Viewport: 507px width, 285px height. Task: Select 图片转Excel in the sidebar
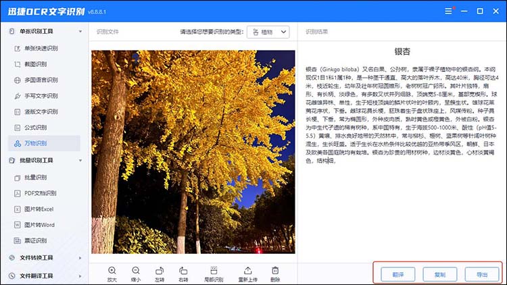tap(38, 209)
